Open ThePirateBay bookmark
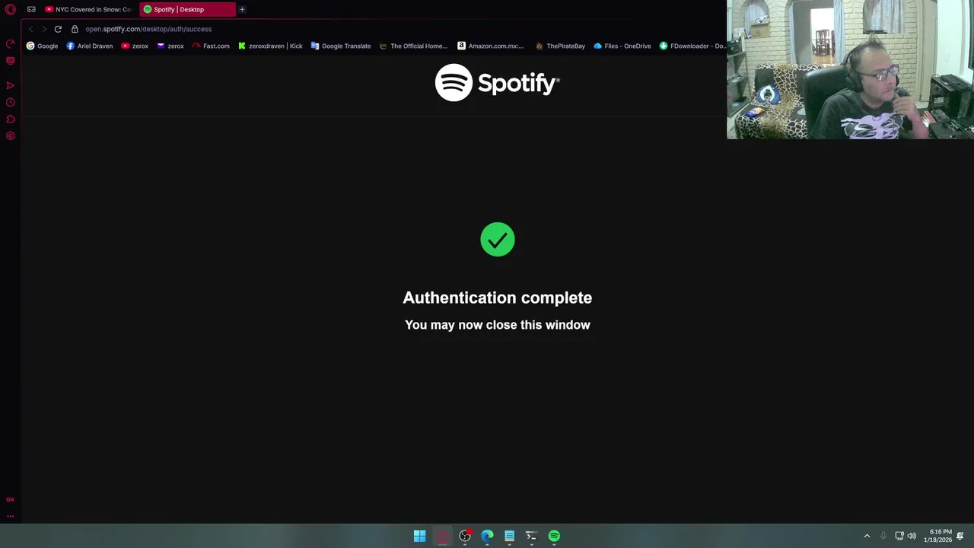This screenshot has height=548, width=974. click(x=560, y=46)
